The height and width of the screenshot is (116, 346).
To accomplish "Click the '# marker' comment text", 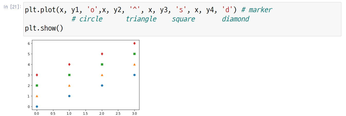I will [x=257, y=10].
